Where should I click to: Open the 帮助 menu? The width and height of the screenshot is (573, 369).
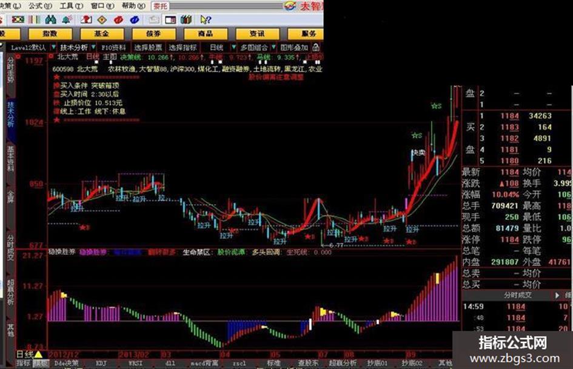click(133, 5)
